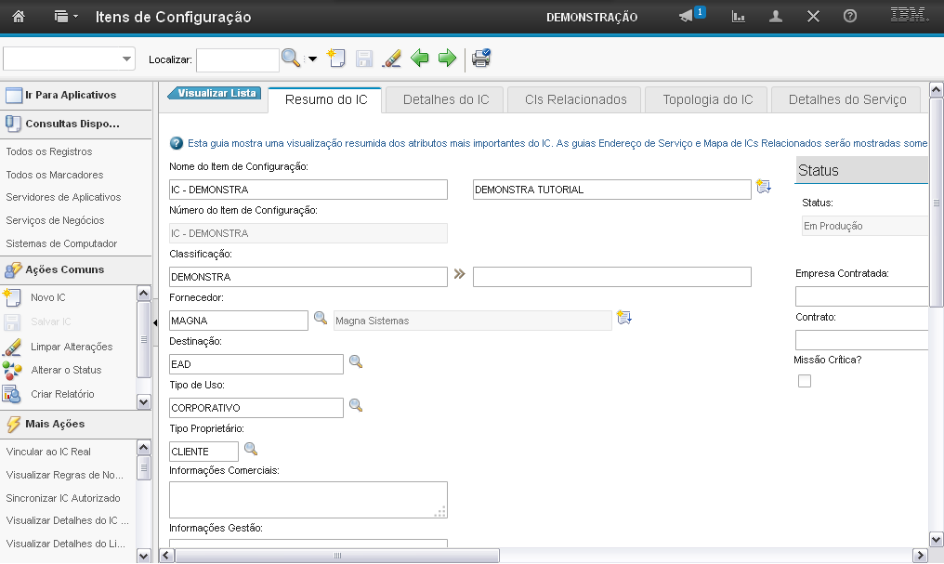Click the Visualizar Lista button
Viewport: 944px width, 564px height.
[x=216, y=93]
